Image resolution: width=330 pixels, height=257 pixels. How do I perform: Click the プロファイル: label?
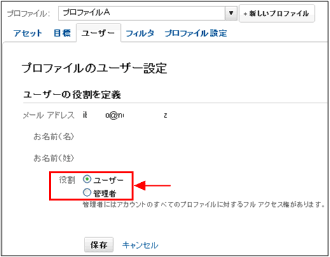pyautogui.click(x=29, y=14)
